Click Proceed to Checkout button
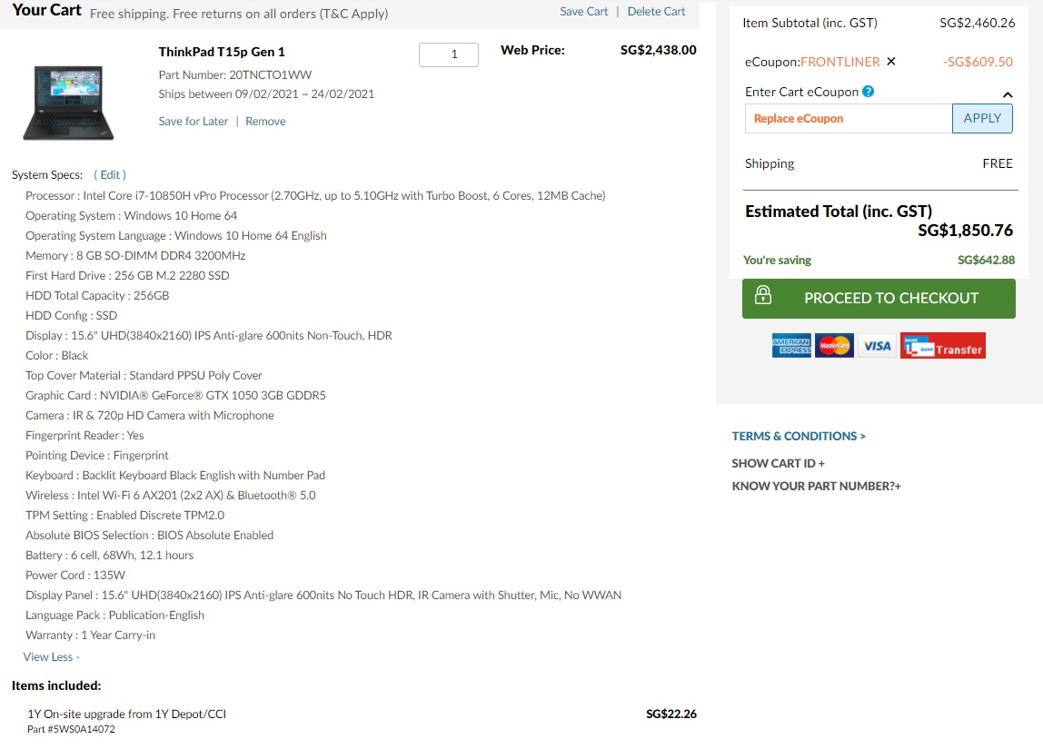This screenshot has height=749, width=1043. 879,299
